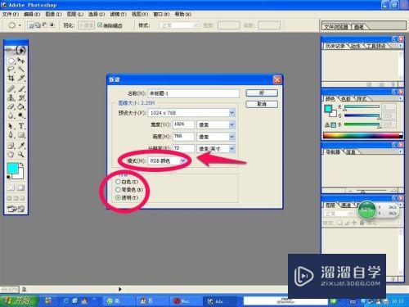Open the width unit 像素 dropdown
Screen dimensions: 409x307
coord(232,124)
